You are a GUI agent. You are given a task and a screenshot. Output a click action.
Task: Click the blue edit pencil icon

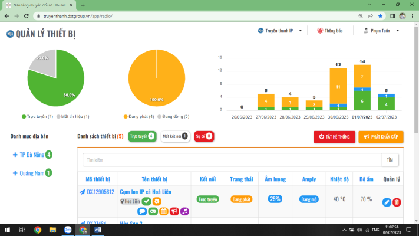click(387, 202)
